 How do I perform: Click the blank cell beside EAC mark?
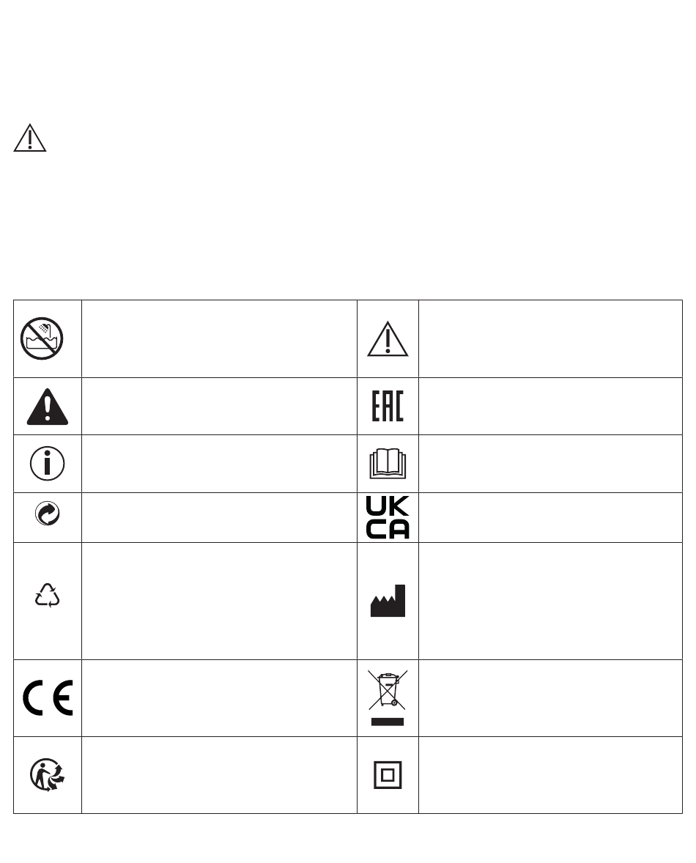(550, 406)
